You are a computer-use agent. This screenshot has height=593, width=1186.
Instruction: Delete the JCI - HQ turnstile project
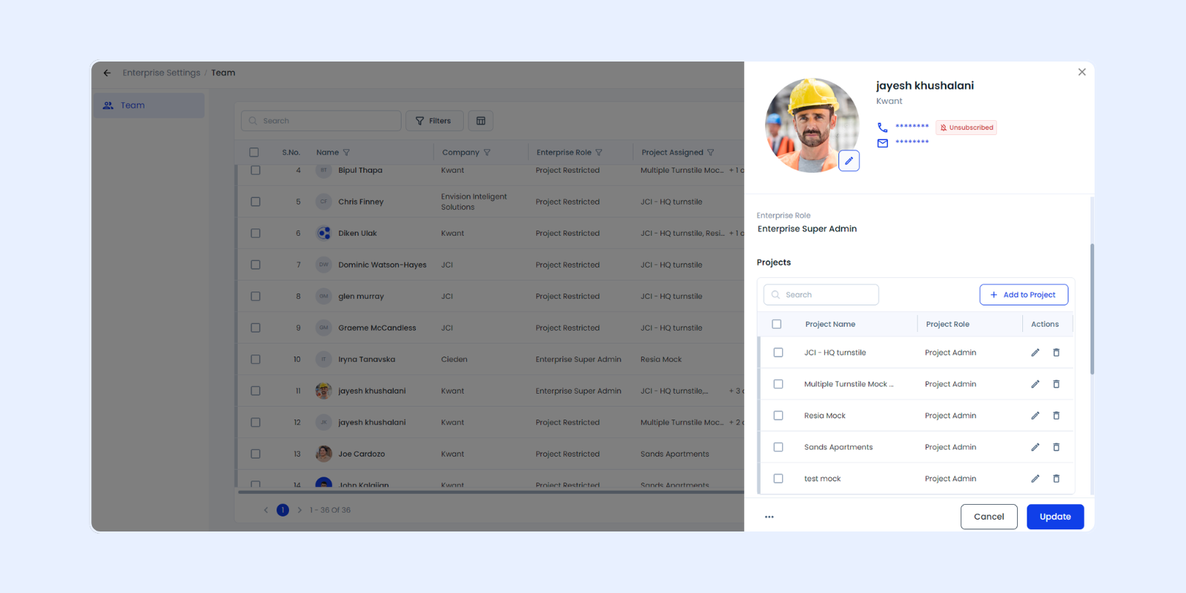tap(1056, 353)
